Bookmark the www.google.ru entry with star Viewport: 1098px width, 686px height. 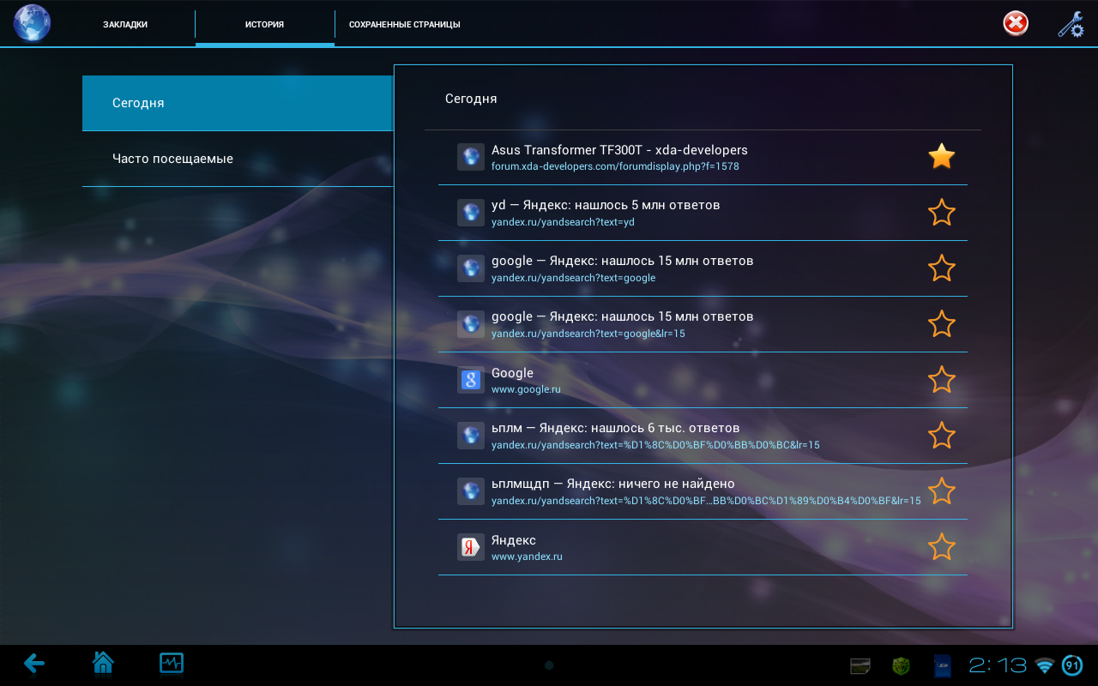941,380
